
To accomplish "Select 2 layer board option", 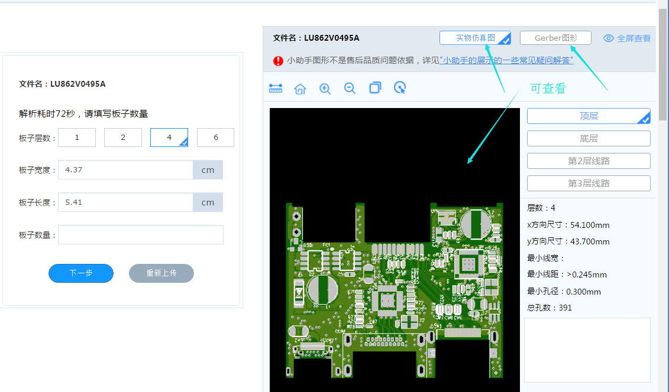I will [123, 138].
